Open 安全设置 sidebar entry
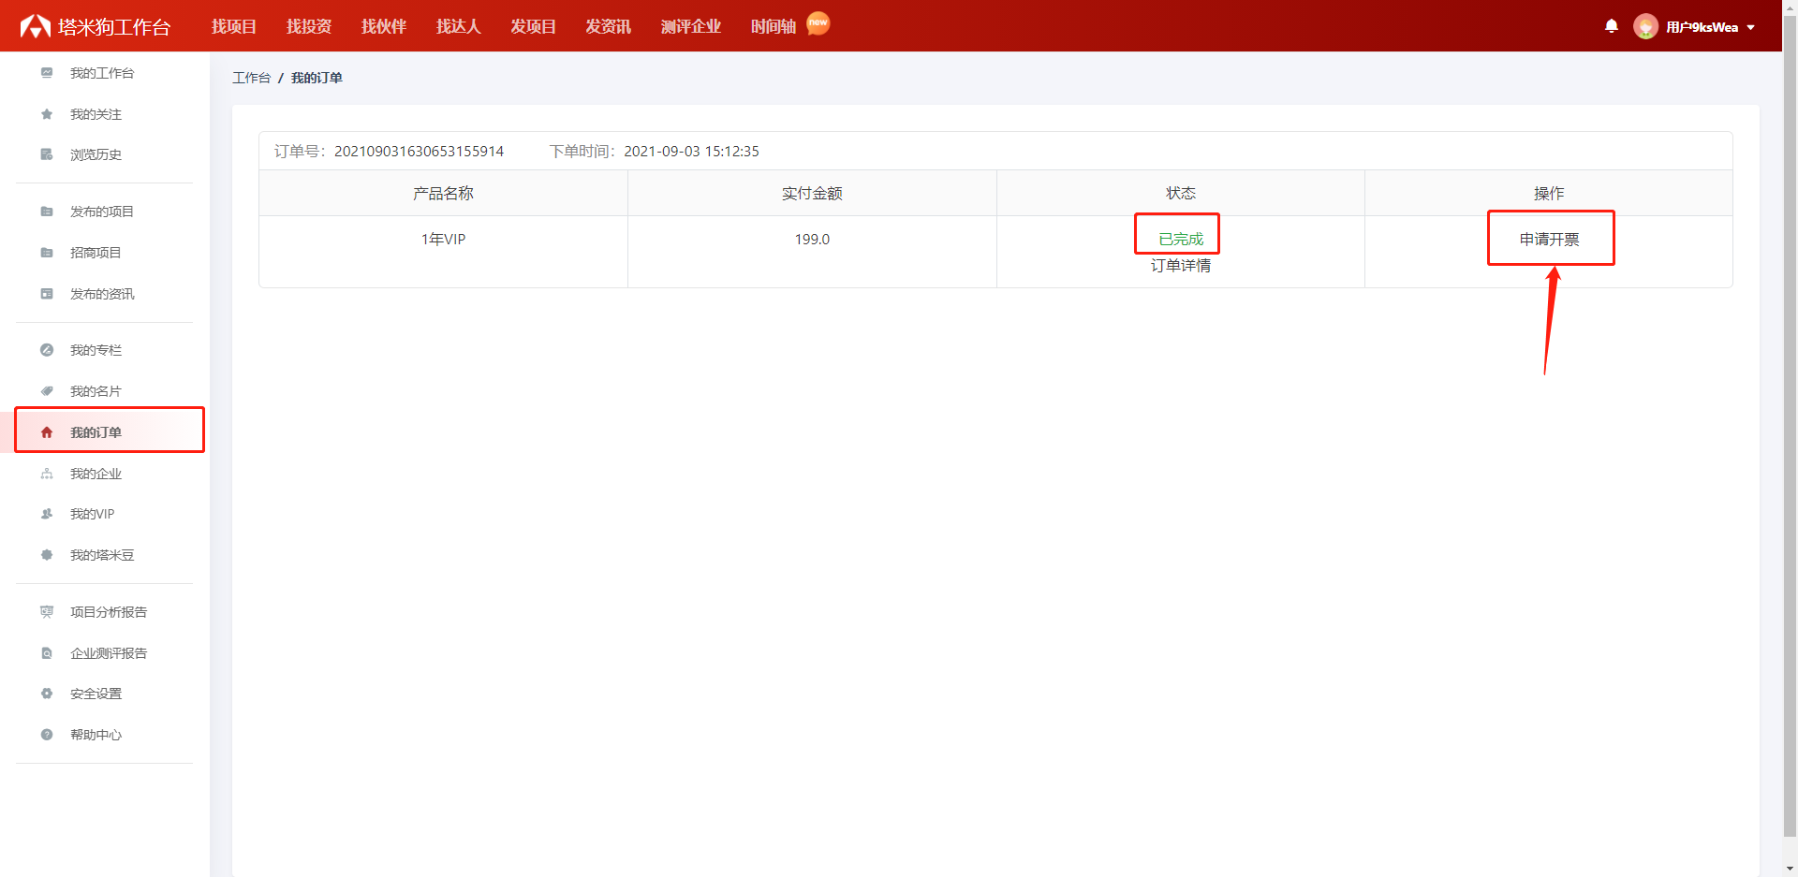 [x=96, y=694]
